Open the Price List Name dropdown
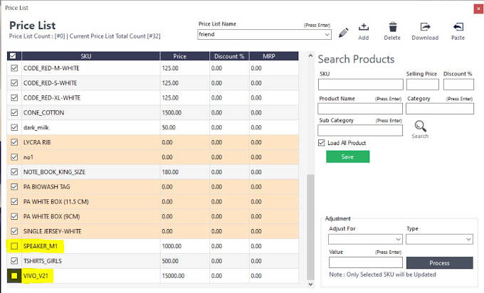Viewport: 484px width, 293px height. coord(327,34)
